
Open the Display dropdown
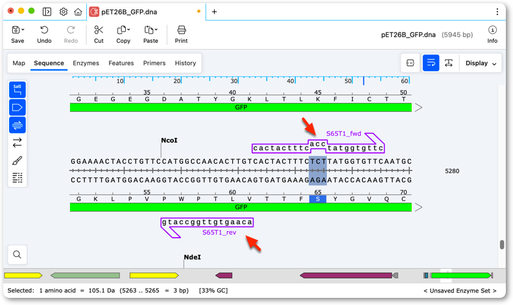pos(481,63)
